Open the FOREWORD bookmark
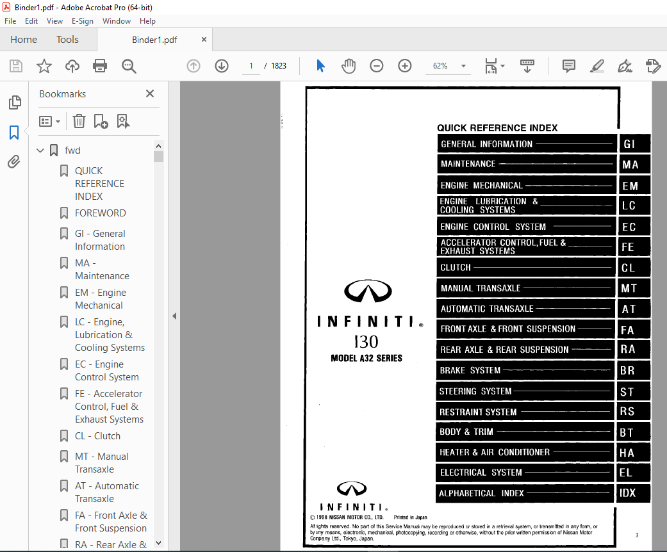Screen dimensions: 667x552 point(100,213)
